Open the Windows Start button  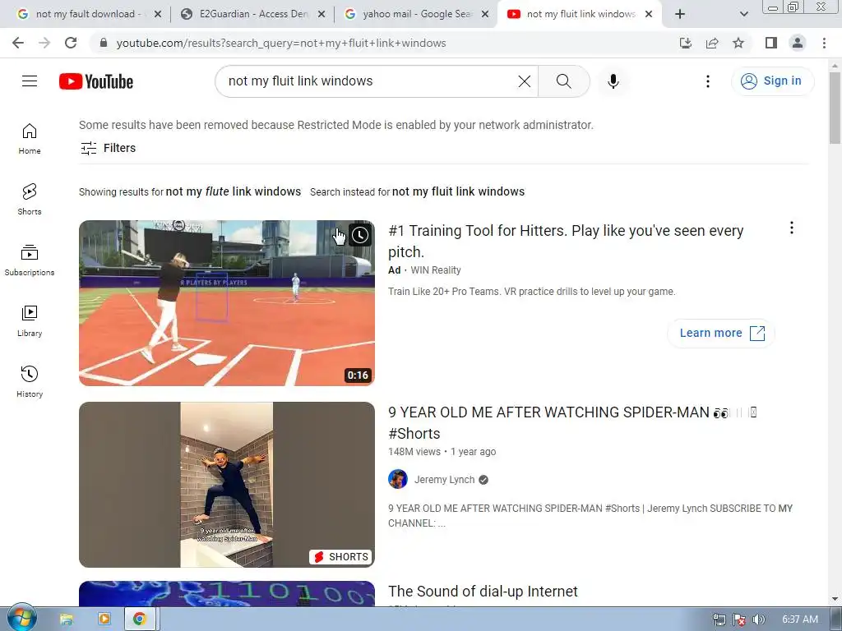coord(22,618)
